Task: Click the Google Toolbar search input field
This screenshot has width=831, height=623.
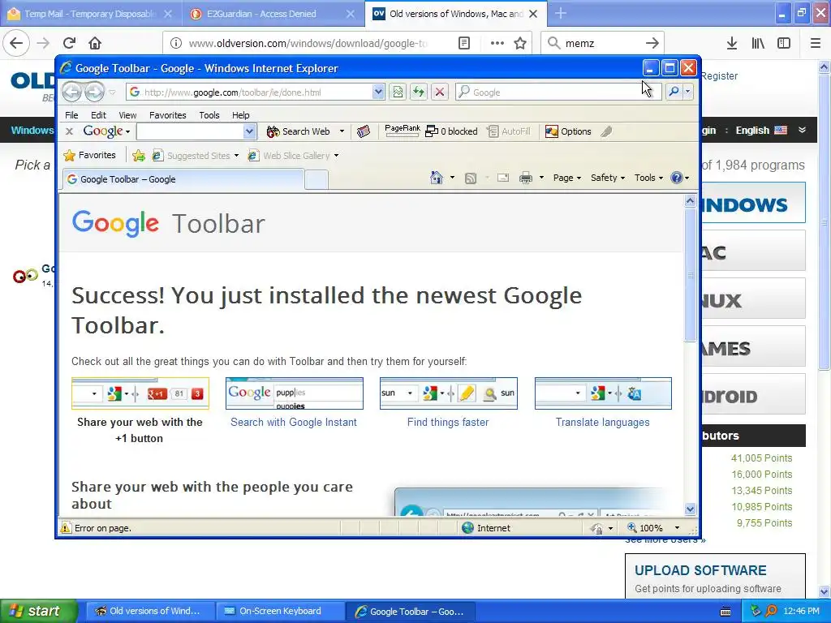Action: (190, 131)
